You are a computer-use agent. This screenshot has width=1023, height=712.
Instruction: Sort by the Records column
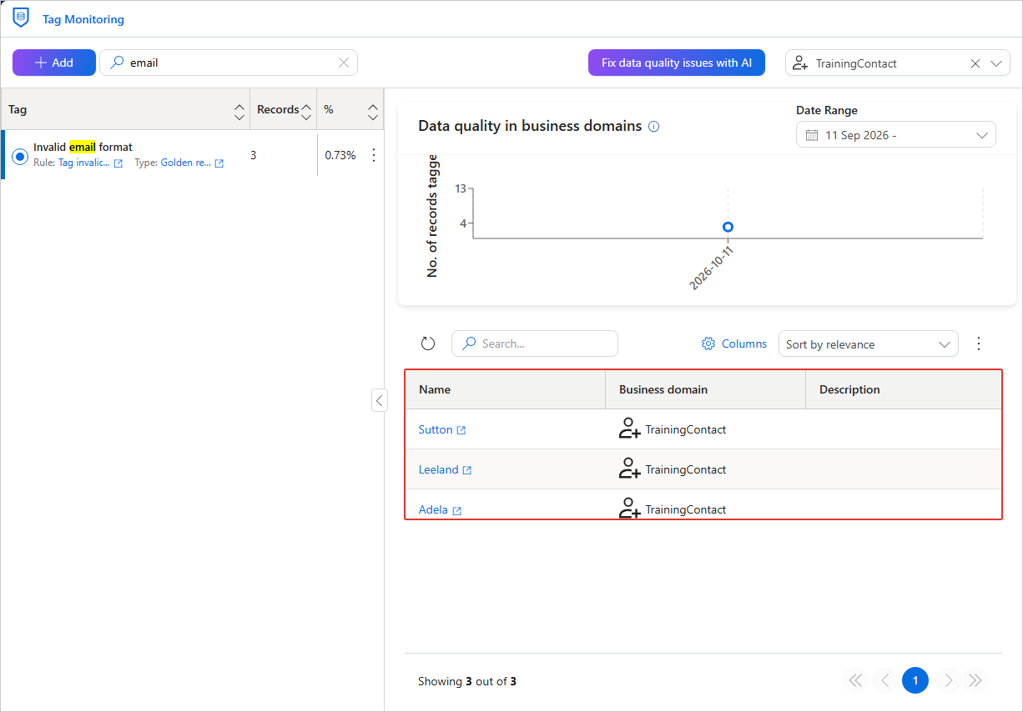(306, 110)
